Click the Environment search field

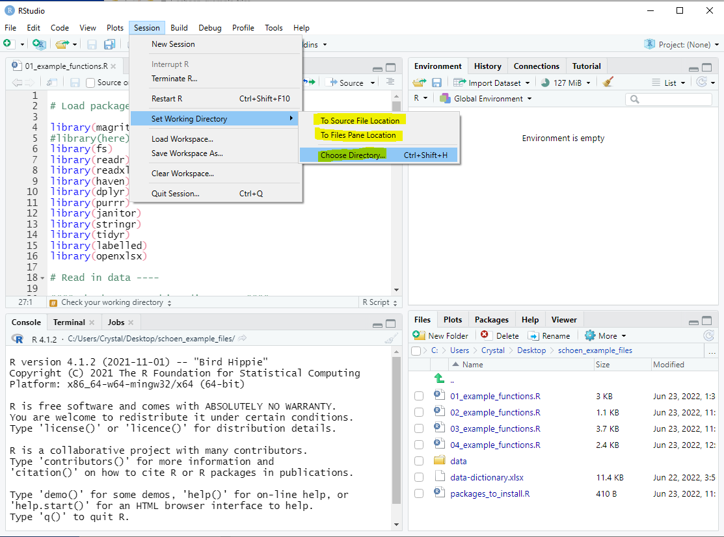[669, 99]
